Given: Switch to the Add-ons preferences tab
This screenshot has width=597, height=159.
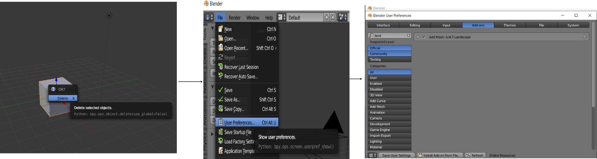Looking at the screenshot, I should coord(478,25).
